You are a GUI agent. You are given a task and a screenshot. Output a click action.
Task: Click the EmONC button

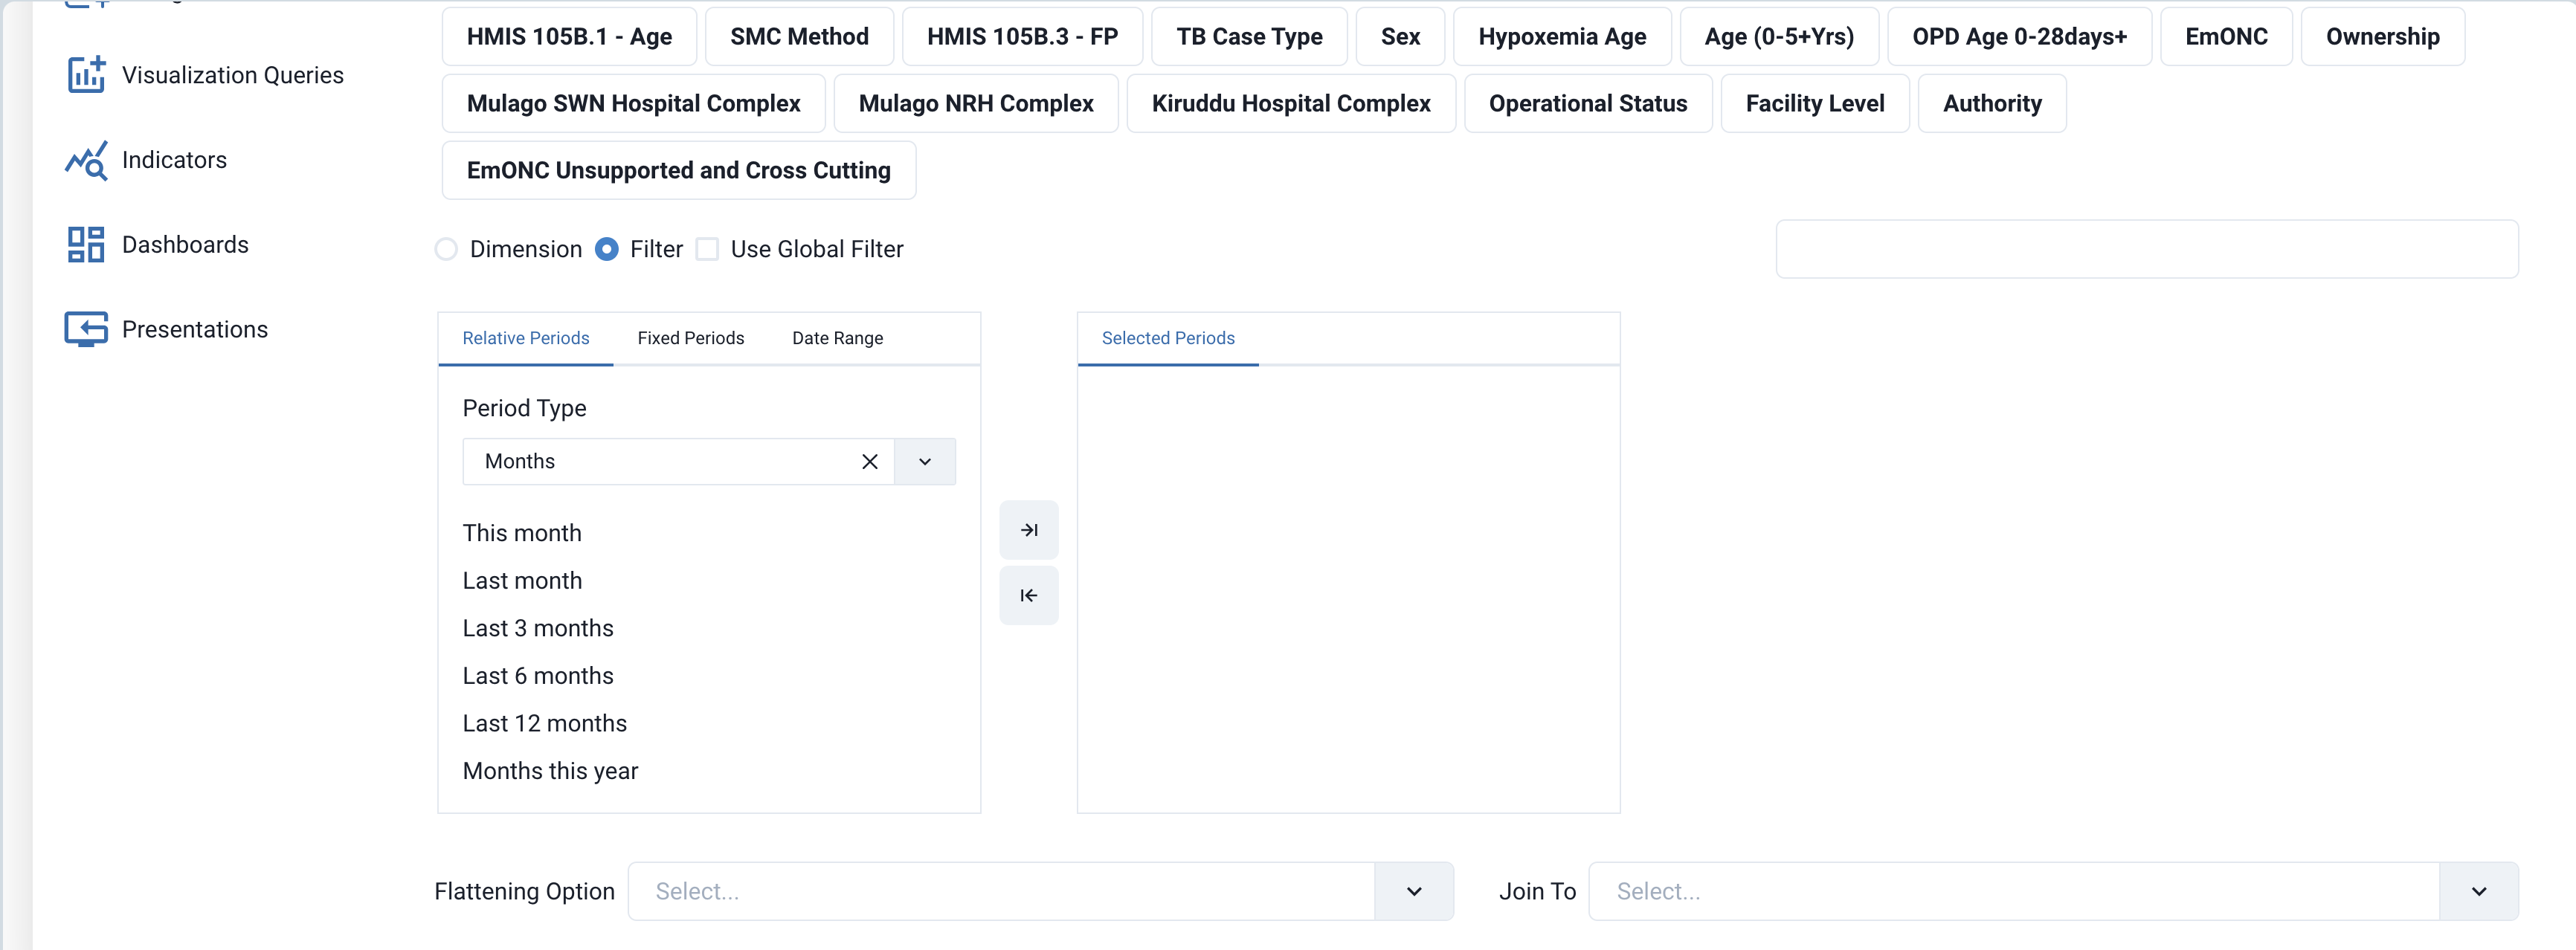(2226, 37)
